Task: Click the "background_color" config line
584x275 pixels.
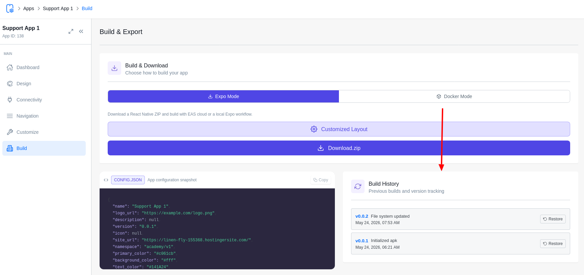Action: point(145,260)
